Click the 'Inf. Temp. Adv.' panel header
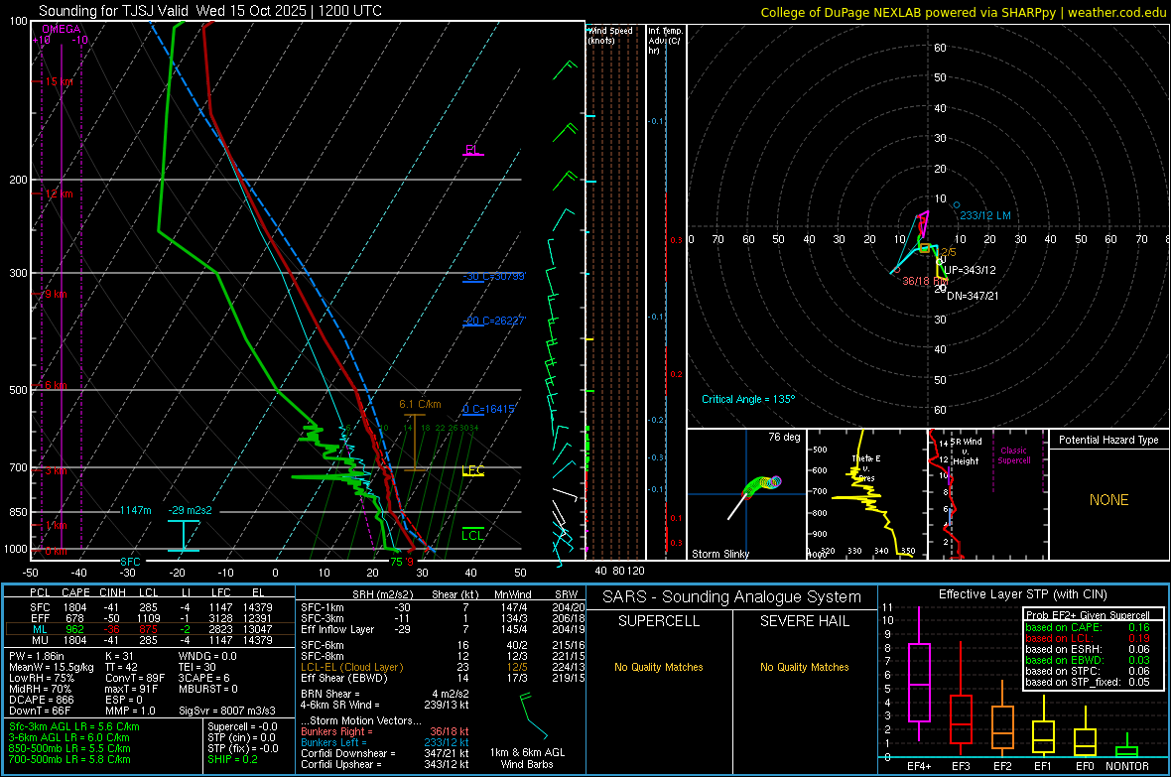The width and height of the screenshot is (1171, 777). click(x=665, y=41)
